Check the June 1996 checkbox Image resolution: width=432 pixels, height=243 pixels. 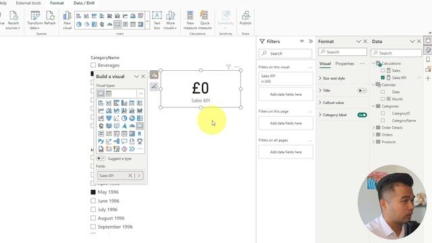(x=93, y=201)
